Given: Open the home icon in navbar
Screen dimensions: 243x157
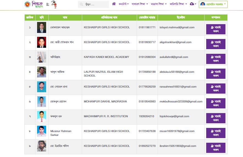Looking at the screenshot, I should click(x=114, y=4).
